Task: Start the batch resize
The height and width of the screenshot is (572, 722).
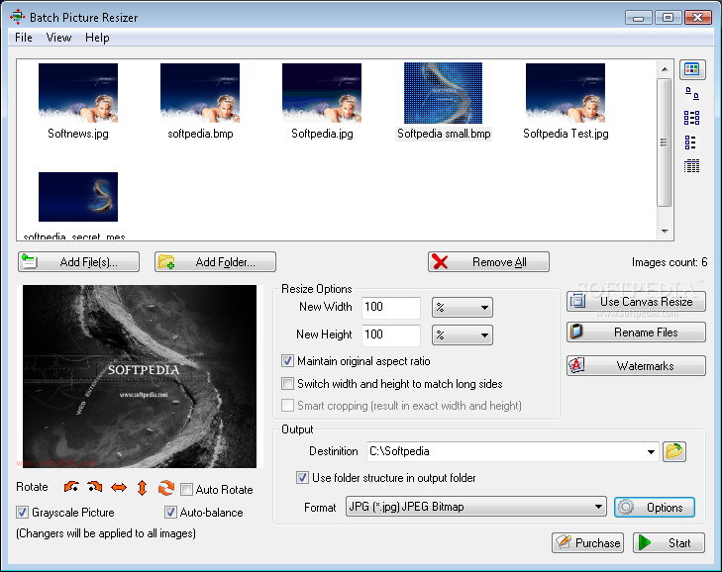Action: pyautogui.click(x=669, y=543)
